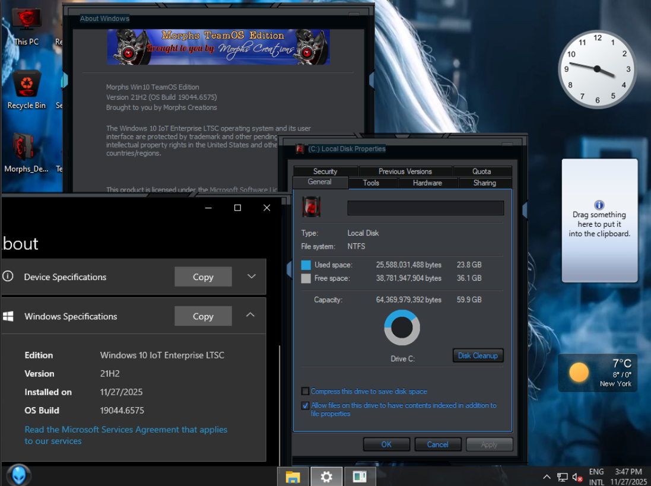Open the ENG INTL language indicator
The height and width of the screenshot is (486, 651).
[596, 477]
